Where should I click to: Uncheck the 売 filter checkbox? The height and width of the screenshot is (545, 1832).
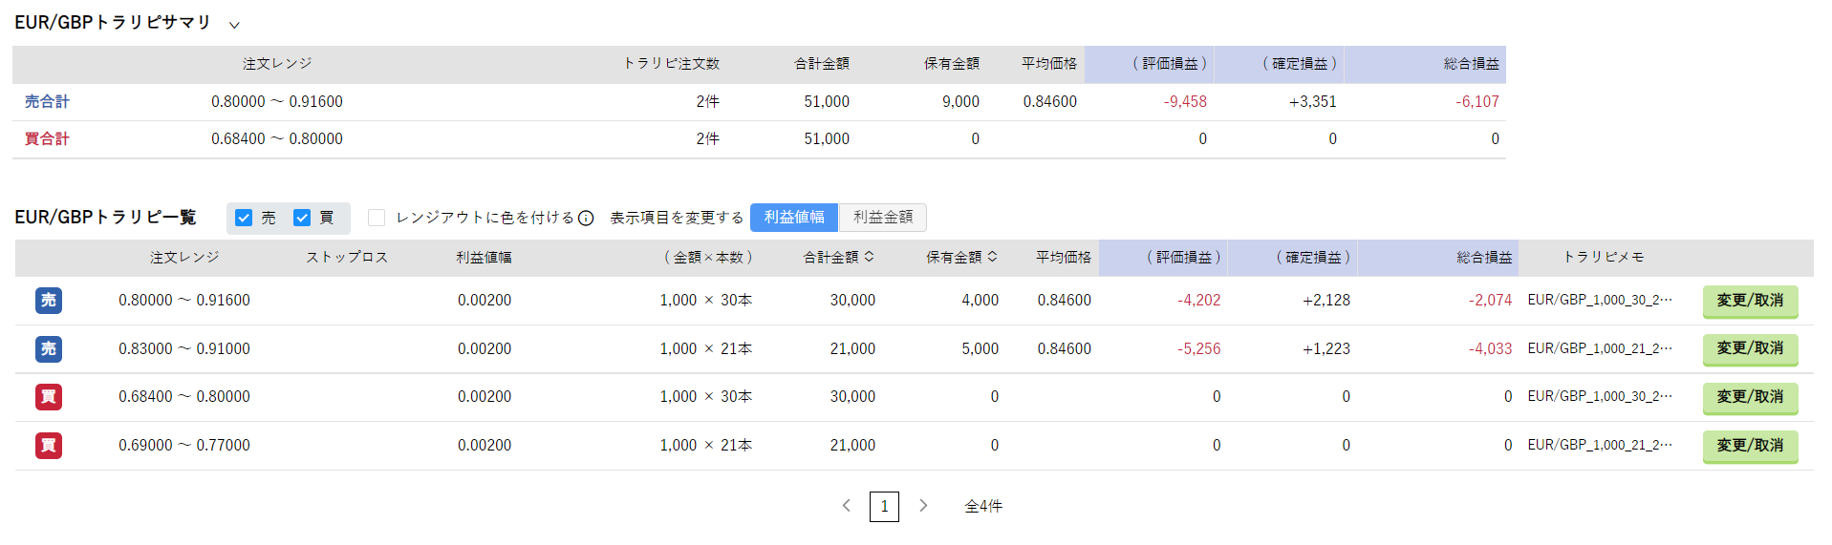coord(244,218)
